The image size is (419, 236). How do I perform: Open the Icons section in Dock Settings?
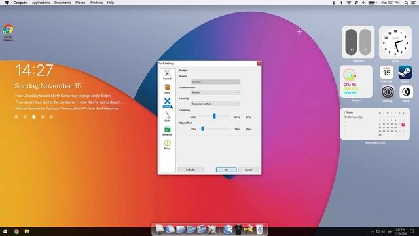tap(168, 89)
